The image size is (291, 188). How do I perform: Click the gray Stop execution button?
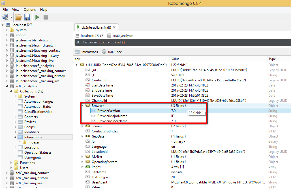[x=46, y=17]
